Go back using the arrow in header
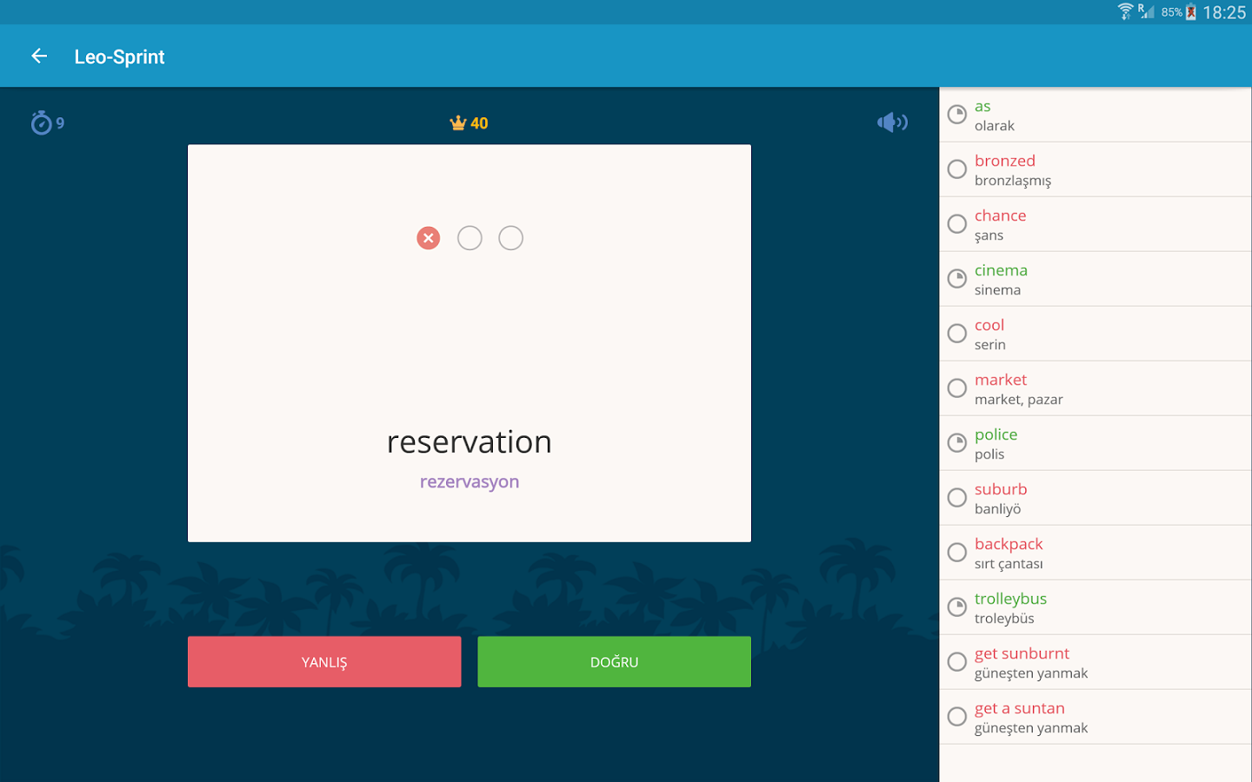 (39, 56)
